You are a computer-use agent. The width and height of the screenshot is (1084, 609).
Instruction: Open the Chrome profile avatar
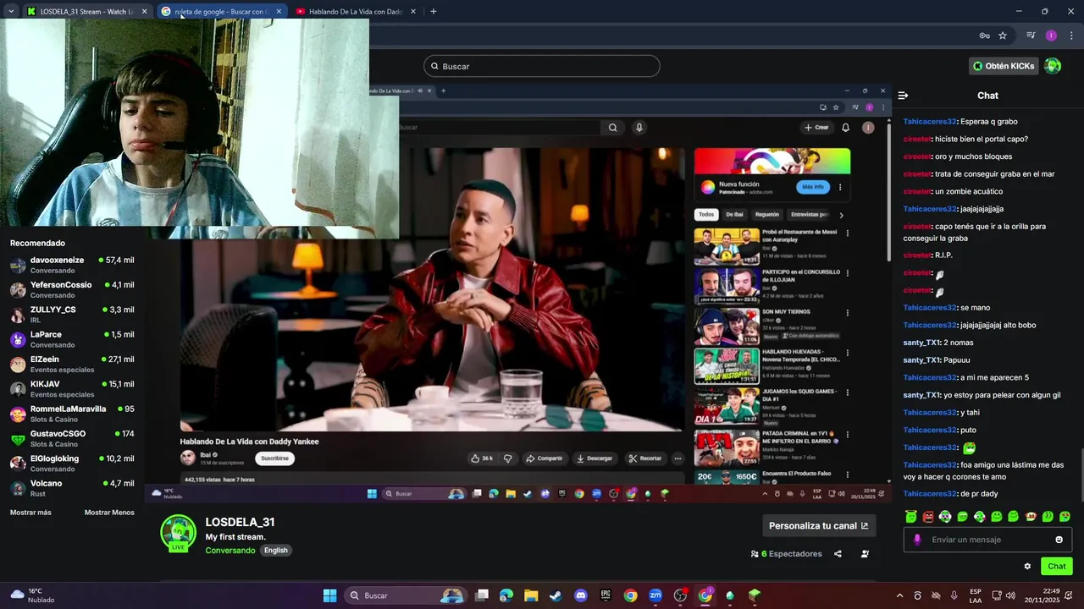point(1051,36)
